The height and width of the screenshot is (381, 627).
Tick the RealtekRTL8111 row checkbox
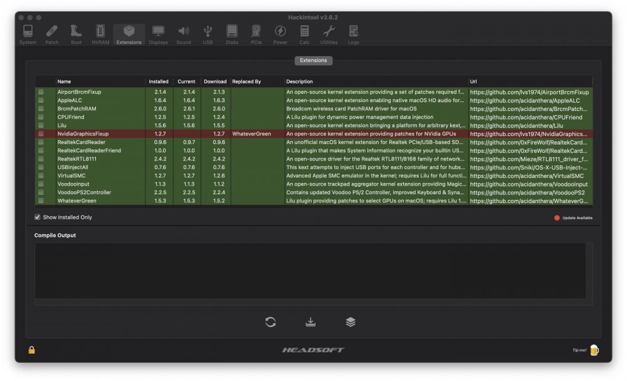tap(41, 159)
